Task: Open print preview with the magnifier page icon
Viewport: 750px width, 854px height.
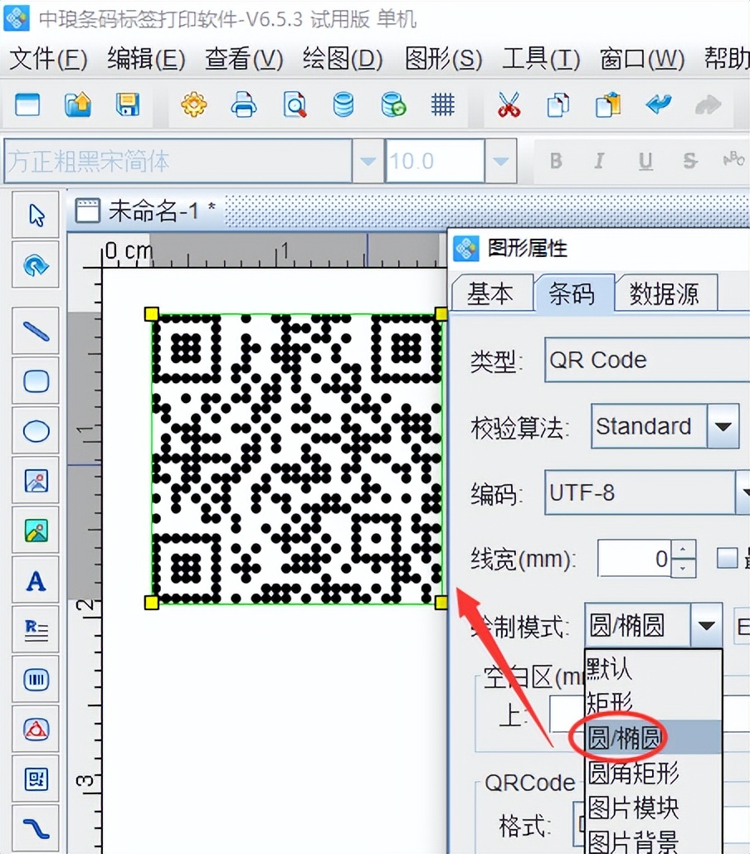Action: (295, 104)
